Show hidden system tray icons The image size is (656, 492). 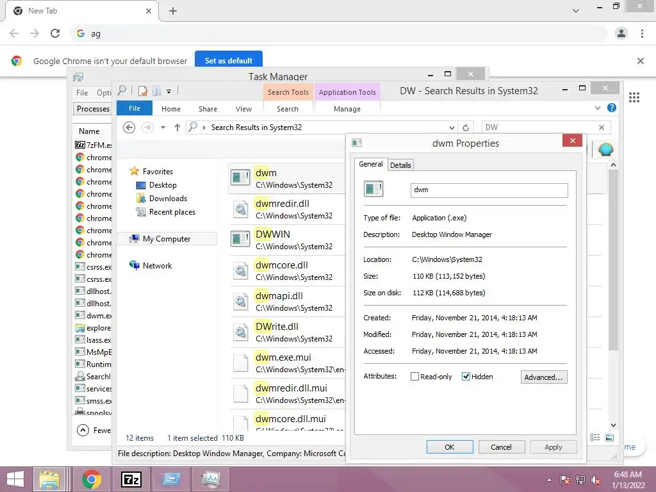tap(549, 480)
